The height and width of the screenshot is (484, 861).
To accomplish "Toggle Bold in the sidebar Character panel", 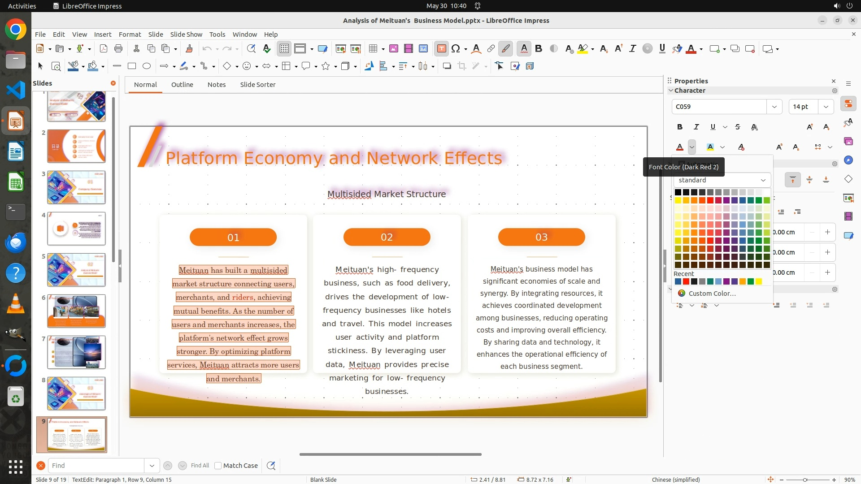I will (x=680, y=127).
